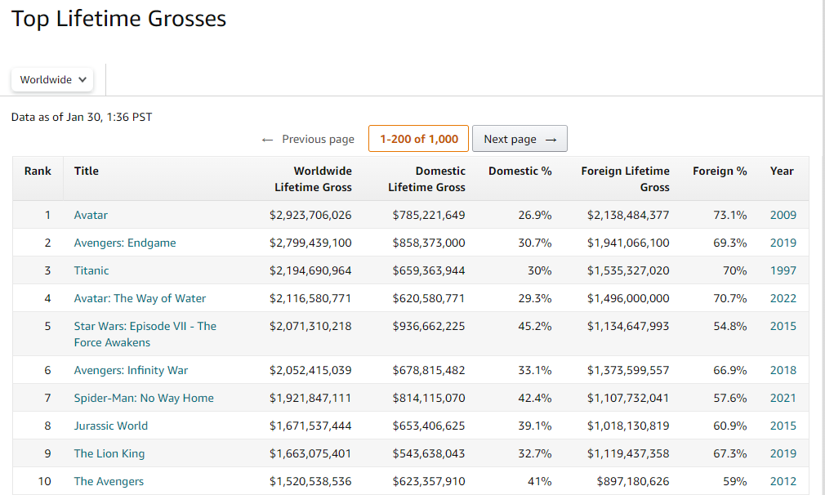Select the 26.9% domestic percentage cell

(x=535, y=215)
